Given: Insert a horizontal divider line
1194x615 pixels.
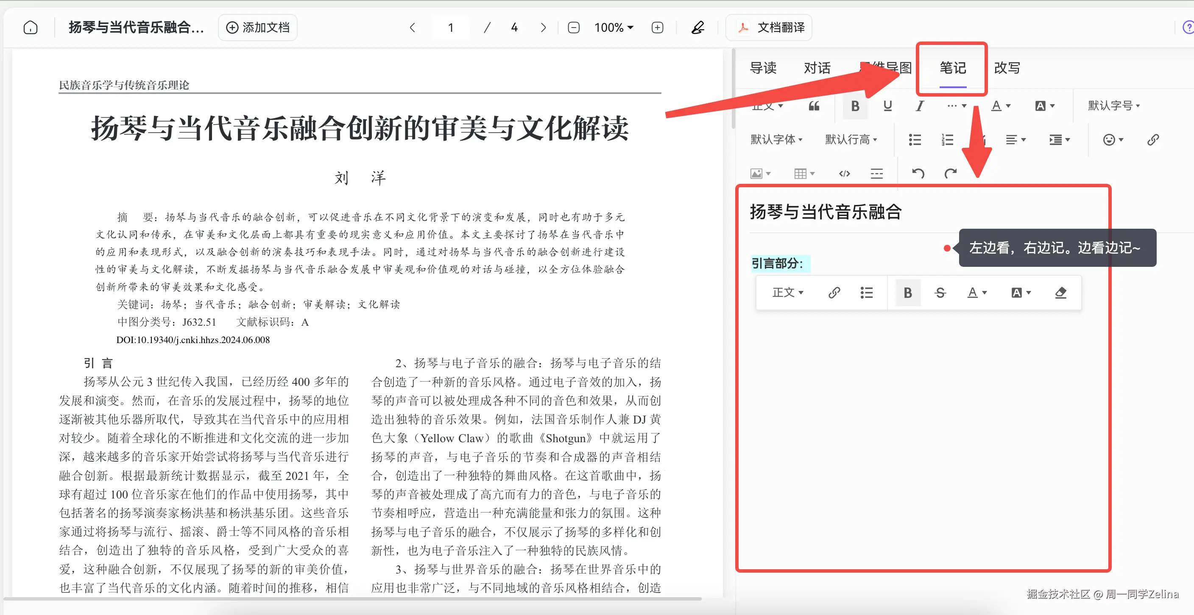Looking at the screenshot, I should pyautogui.click(x=876, y=173).
